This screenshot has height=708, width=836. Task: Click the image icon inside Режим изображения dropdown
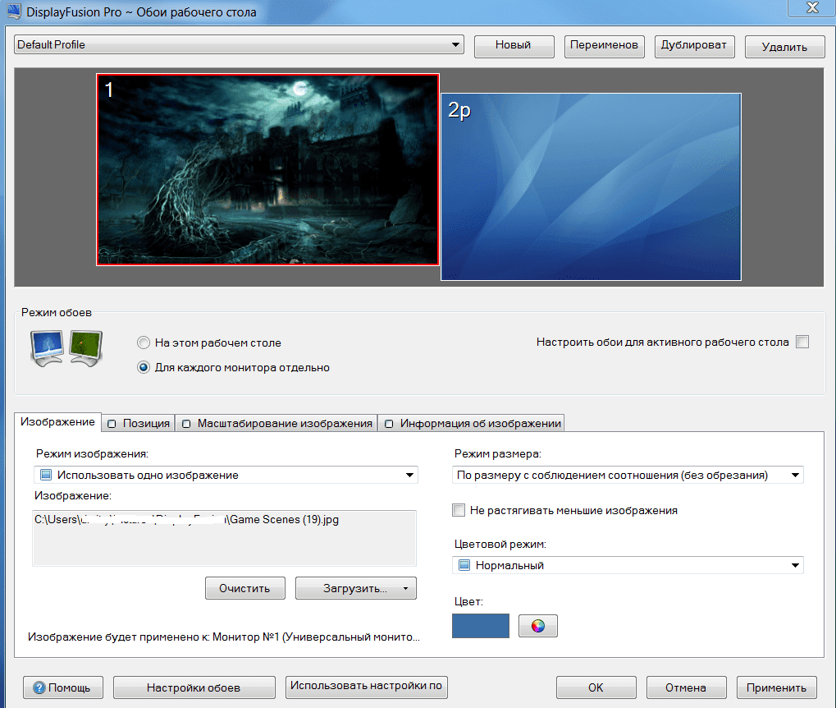[x=47, y=474]
